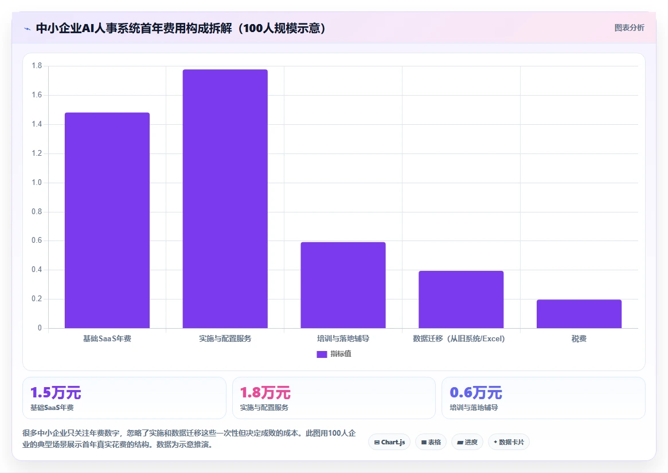
Task: Click the 1.6 y-axis tick value
Action: pyautogui.click(x=37, y=95)
